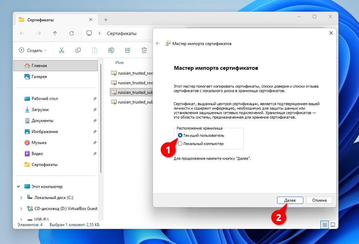This screenshot has width=359, height=244.
Task: Expand CD-дисковод (D:) VirtualBox node
Action: [x=21, y=209]
